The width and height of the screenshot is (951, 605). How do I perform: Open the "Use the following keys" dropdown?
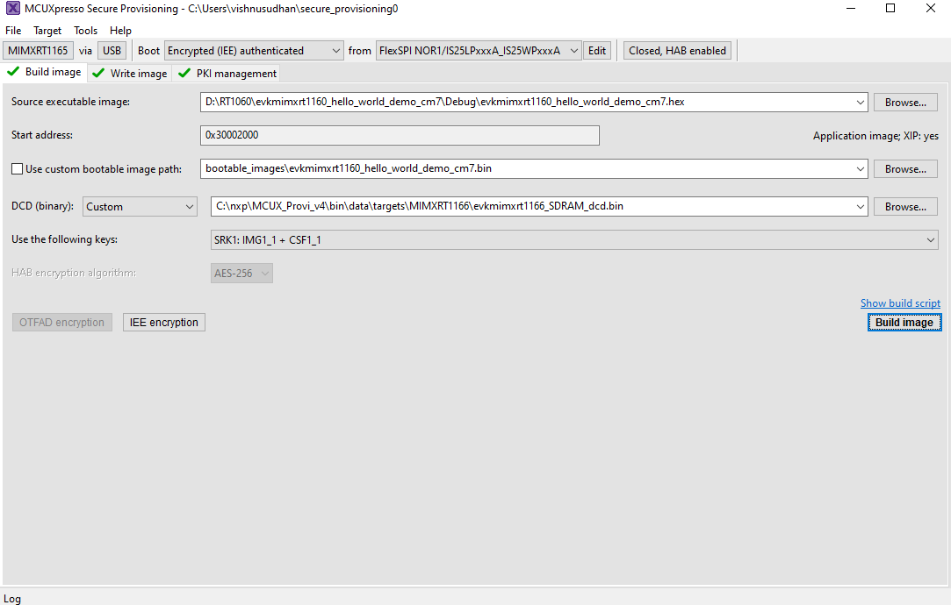[930, 239]
